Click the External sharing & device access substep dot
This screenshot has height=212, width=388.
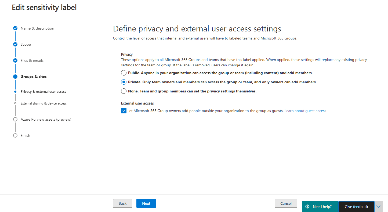click(x=15, y=103)
